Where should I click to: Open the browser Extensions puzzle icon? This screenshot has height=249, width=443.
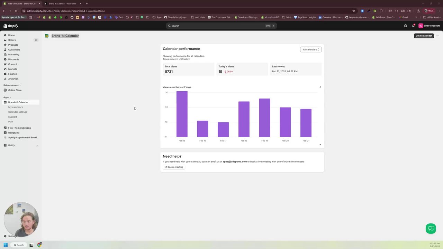pyautogui.click(x=381, y=11)
